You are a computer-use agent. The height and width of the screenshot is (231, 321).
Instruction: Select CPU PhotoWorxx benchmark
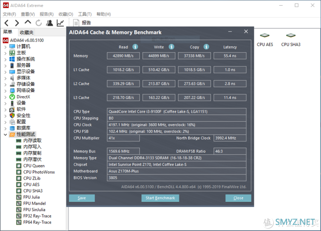coord(39,172)
